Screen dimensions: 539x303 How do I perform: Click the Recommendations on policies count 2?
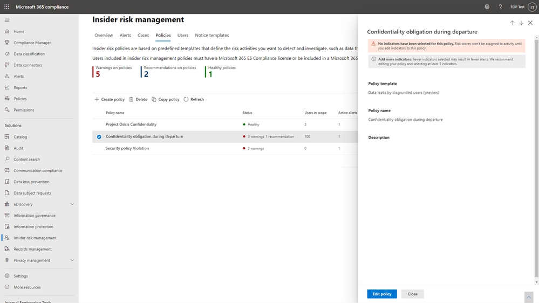pos(146,74)
